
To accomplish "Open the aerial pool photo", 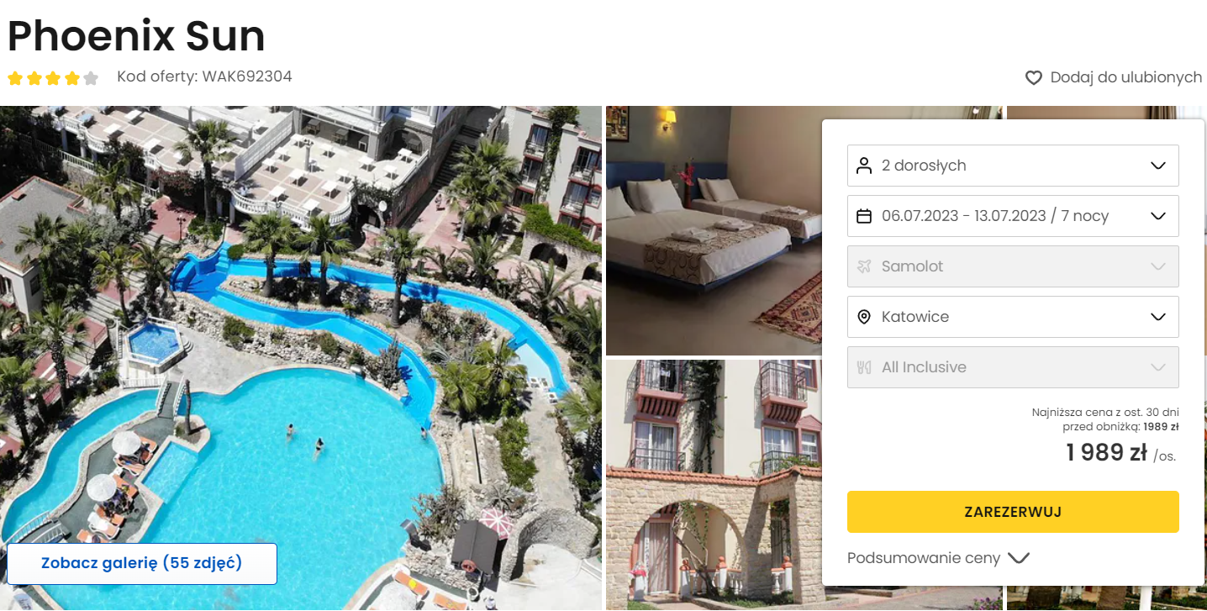I will click(301, 358).
